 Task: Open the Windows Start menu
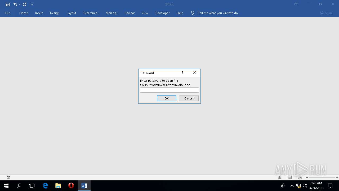click(x=6, y=186)
